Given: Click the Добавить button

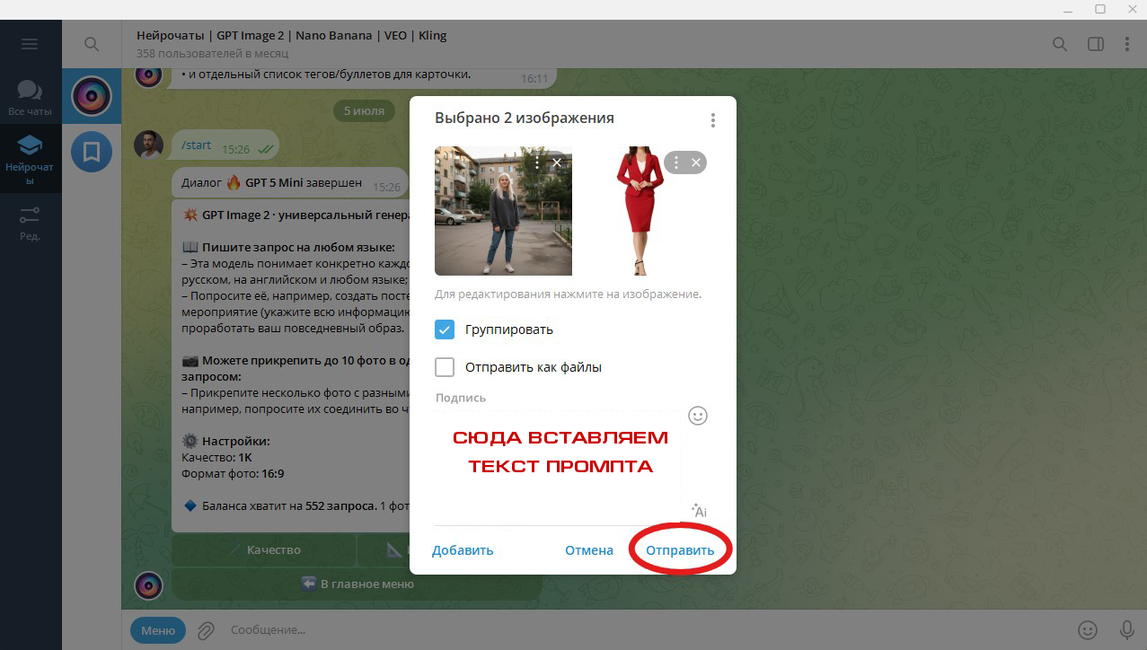Looking at the screenshot, I should (x=463, y=550).
